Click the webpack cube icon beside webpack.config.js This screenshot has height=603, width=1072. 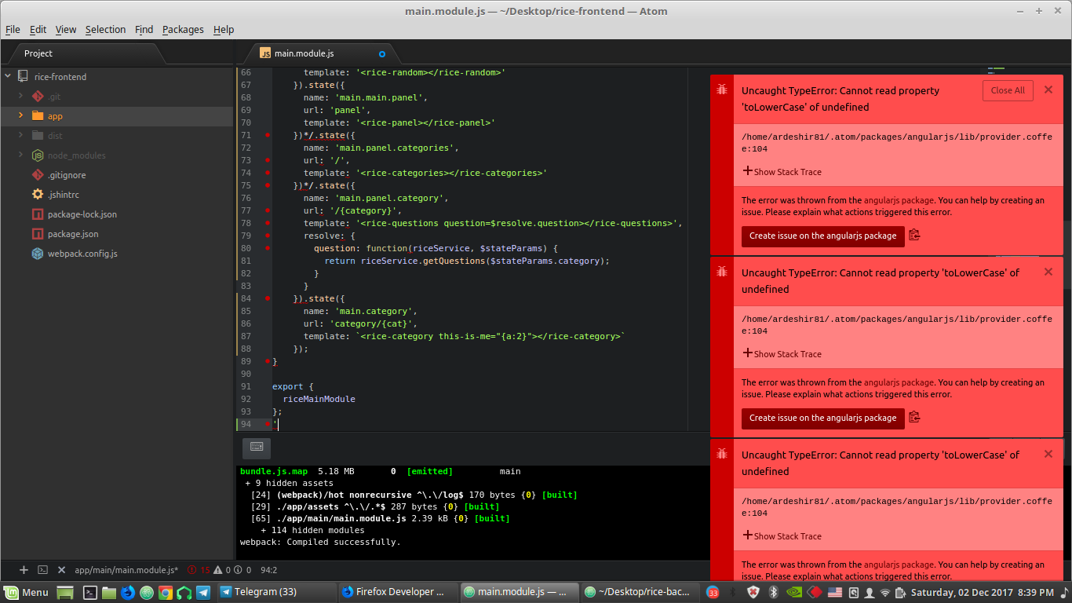click(x=38, y=254)
